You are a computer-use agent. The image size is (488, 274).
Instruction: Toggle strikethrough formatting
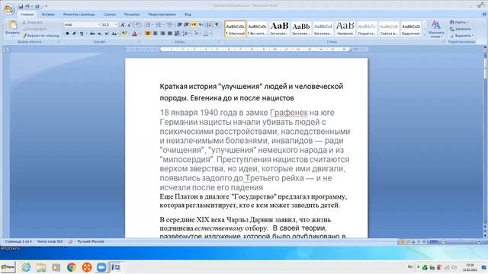[92, 33]
